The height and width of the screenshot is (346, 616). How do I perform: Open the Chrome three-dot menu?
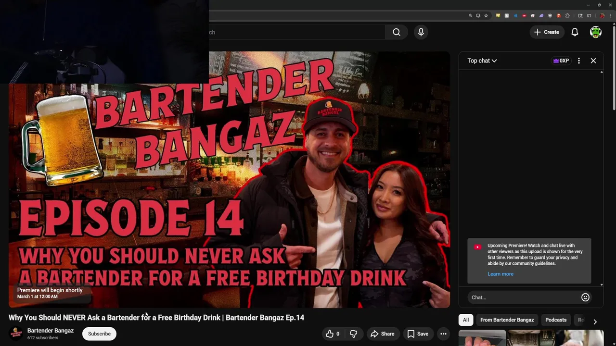[x=611, y=15]
